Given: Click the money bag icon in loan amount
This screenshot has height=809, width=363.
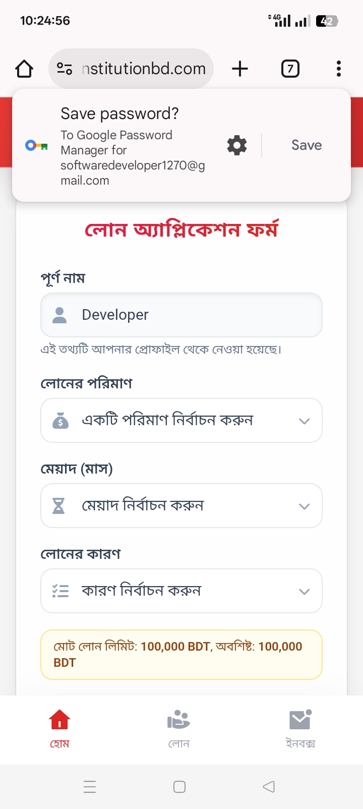Looking at the screenshot, I should (x=60, y=421).
